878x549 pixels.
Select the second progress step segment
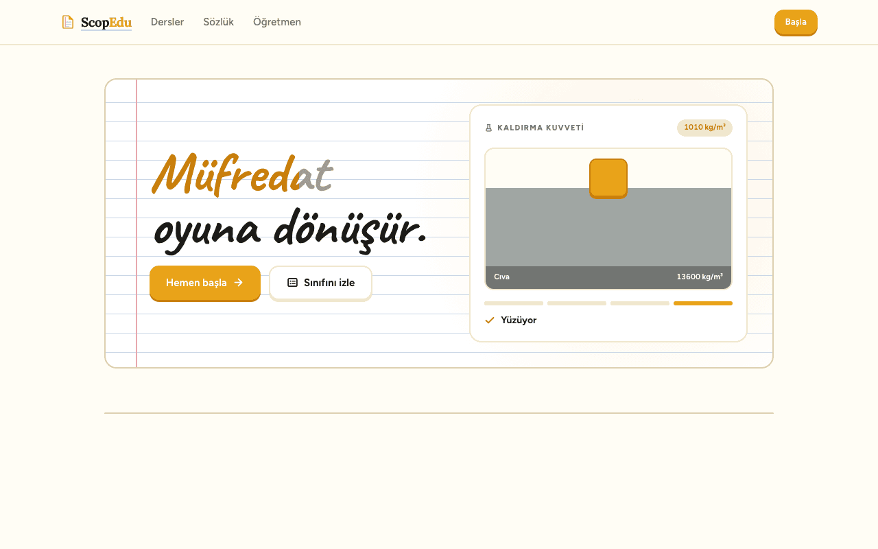[x=577, y=303]
